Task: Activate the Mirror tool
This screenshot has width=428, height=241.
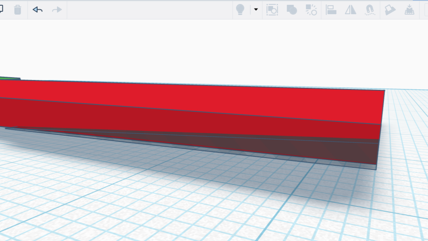Action: (350, 10)
